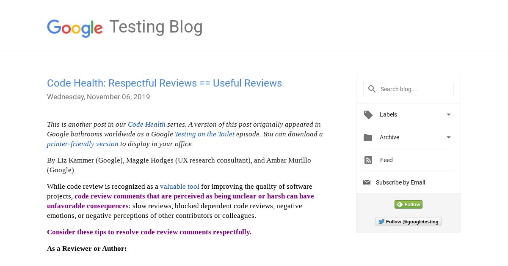The image size is (508, 266).
Task: Open the Code Health series link
Action: (x=146, y=124)
